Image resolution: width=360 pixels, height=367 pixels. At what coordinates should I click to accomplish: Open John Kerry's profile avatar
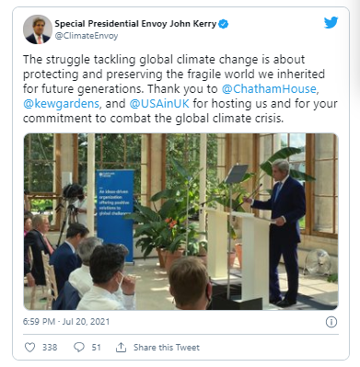pyautogui.click(x=38, y=29)
